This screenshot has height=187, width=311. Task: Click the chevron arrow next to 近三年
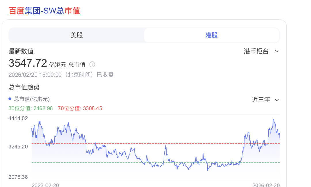[277, 100]
